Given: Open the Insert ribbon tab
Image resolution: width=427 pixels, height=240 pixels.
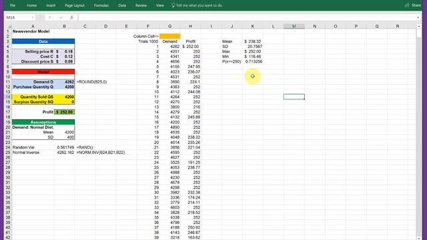Looking at the screenshot, I should click(x=51, y=5).
